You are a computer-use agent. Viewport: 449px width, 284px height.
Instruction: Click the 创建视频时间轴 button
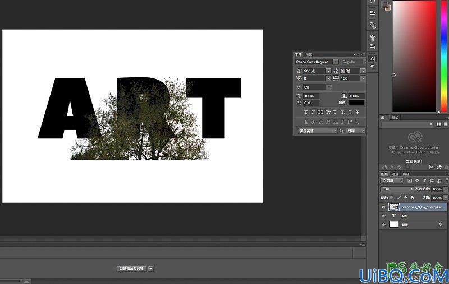coord(132,268)
